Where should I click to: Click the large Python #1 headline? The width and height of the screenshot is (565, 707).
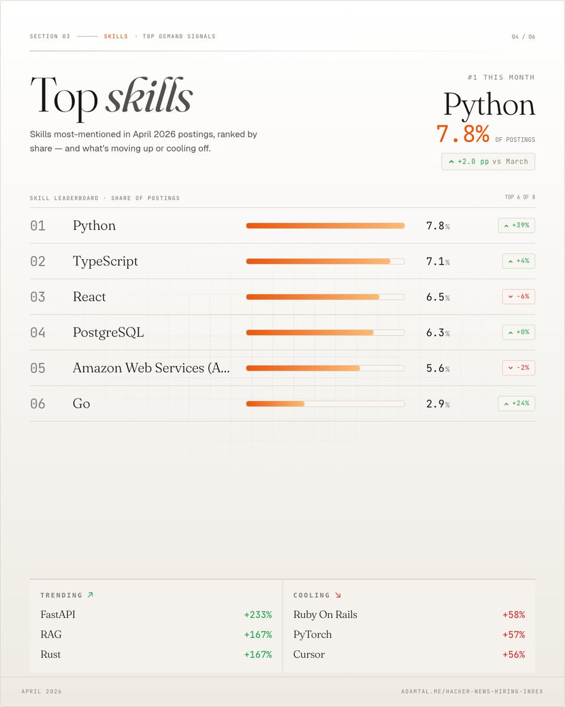coord(489,105)
